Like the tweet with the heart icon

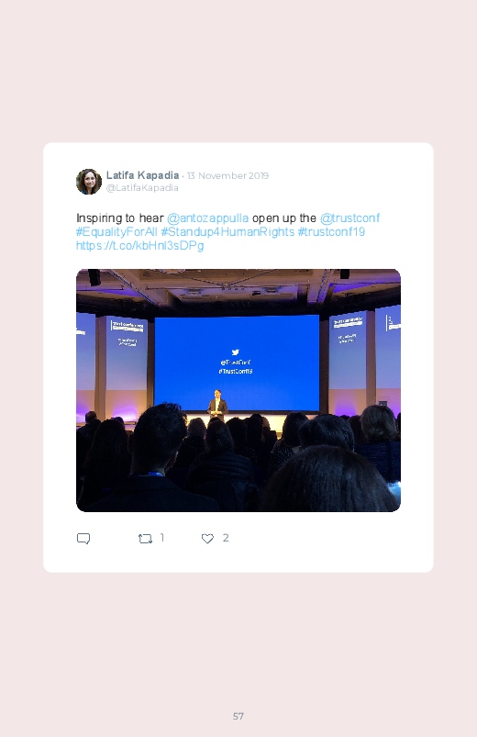coord(207,539)
